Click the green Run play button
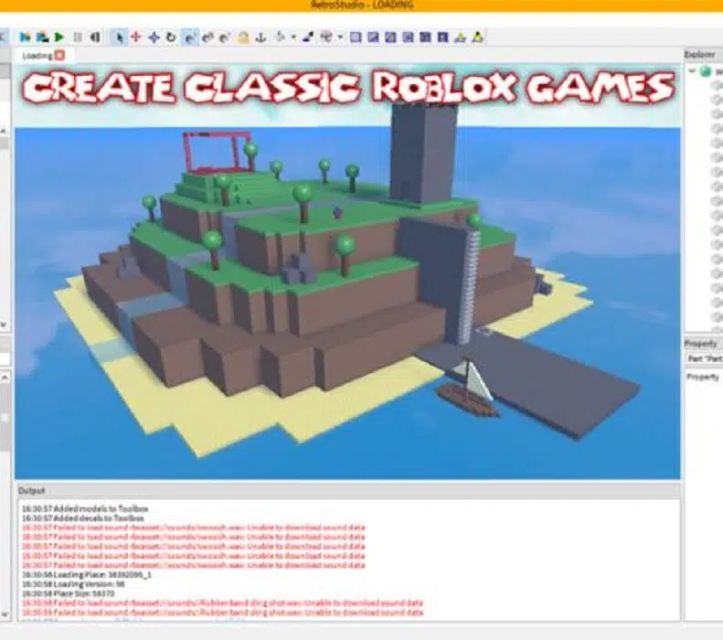 click(x=59, y=37)
